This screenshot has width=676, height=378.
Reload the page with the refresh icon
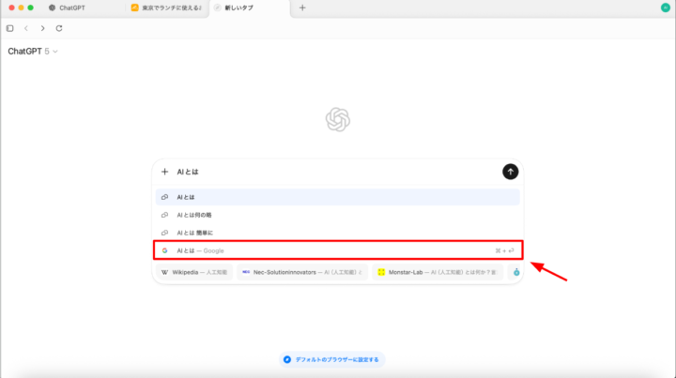pyautogui.click(x=59, y=28)
